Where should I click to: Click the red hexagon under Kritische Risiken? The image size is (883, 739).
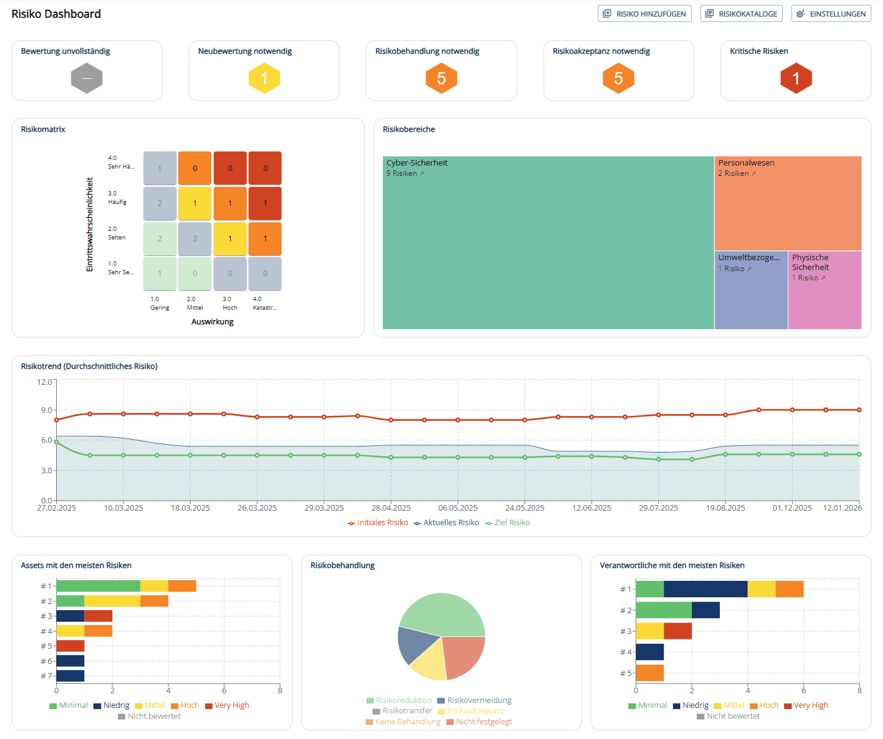pos(796,78)
